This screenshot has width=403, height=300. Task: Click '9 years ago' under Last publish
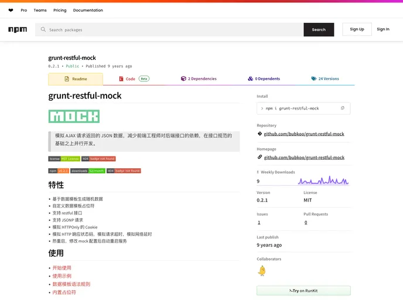[x=269, y=246]
